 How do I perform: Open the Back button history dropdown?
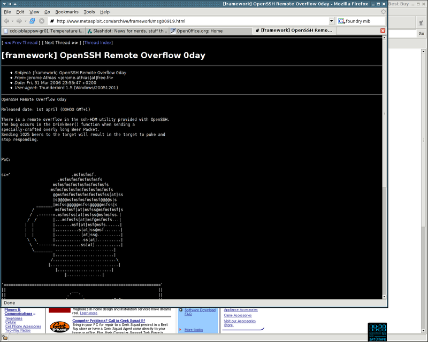pos(12,21)
